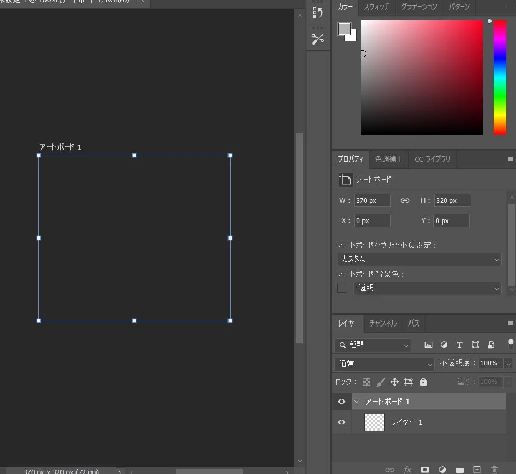The height and width of the screenshot is (474, 516).
Task: Create a new layer
Action: (477, 470)
